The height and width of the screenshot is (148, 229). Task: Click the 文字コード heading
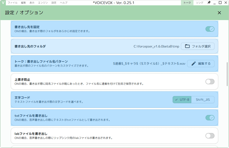click(22, 98)
